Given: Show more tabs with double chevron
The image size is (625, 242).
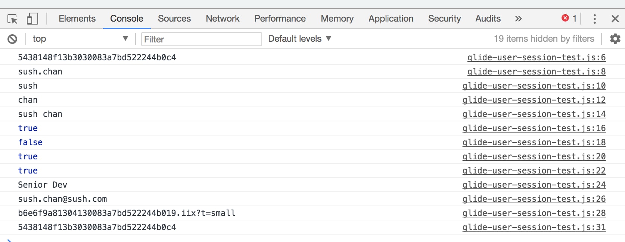Looking at the screenshot, I should [x=518, y=19].
